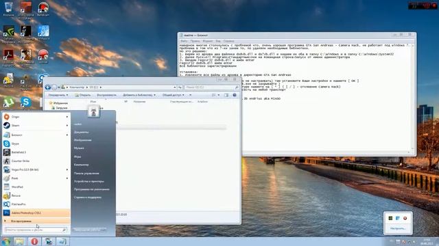
Task: Expand the Vegas Pro jump list arrow
Action: coord(67,169)
